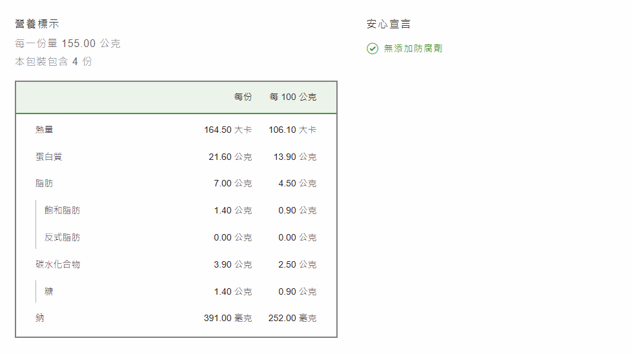Screen dimensions: 632x354
Task: Click the green checkmark icon beside 無添加防腐劑
Action: (372, 49)
